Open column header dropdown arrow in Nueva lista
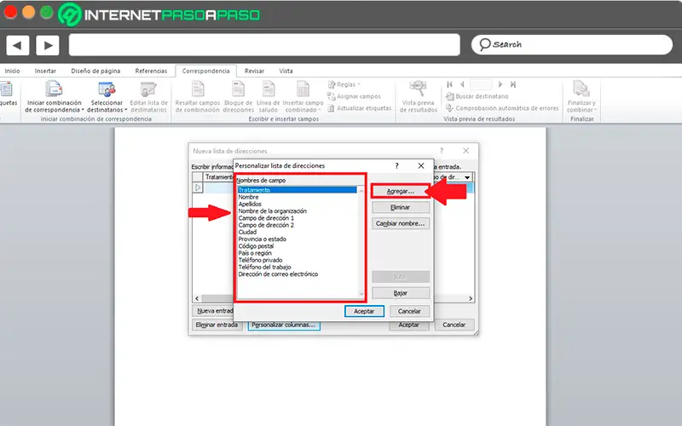The width and height of the screenshot is (682, 426). 467,177
